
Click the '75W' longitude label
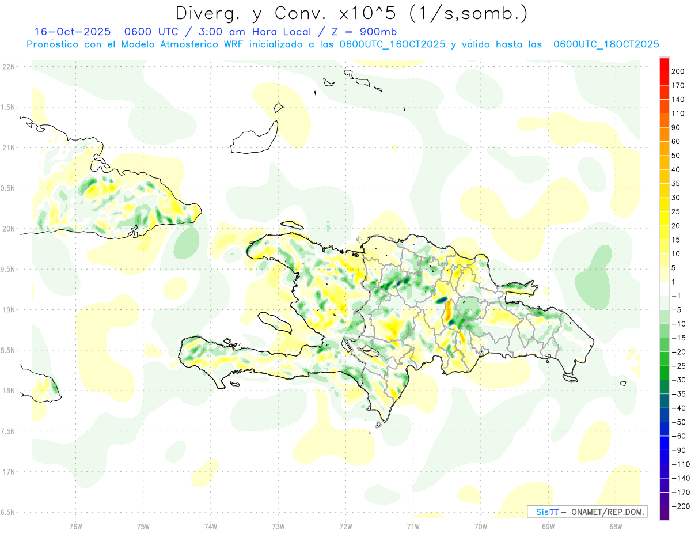point(143,526)
